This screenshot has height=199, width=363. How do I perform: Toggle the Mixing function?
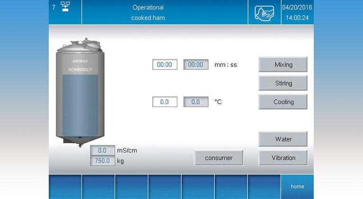coord(283,64)
